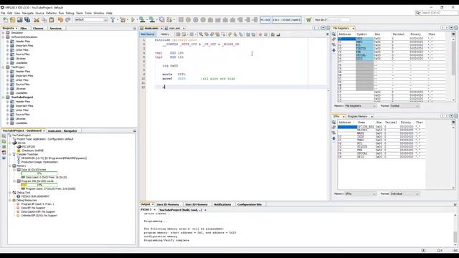Click in the 'How do I?' input field
Screen dimensions: 459x258
[339, 20]
